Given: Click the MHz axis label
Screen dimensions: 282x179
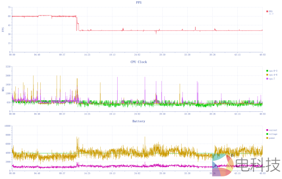Looking at the screenshot, I should [3, 89].
